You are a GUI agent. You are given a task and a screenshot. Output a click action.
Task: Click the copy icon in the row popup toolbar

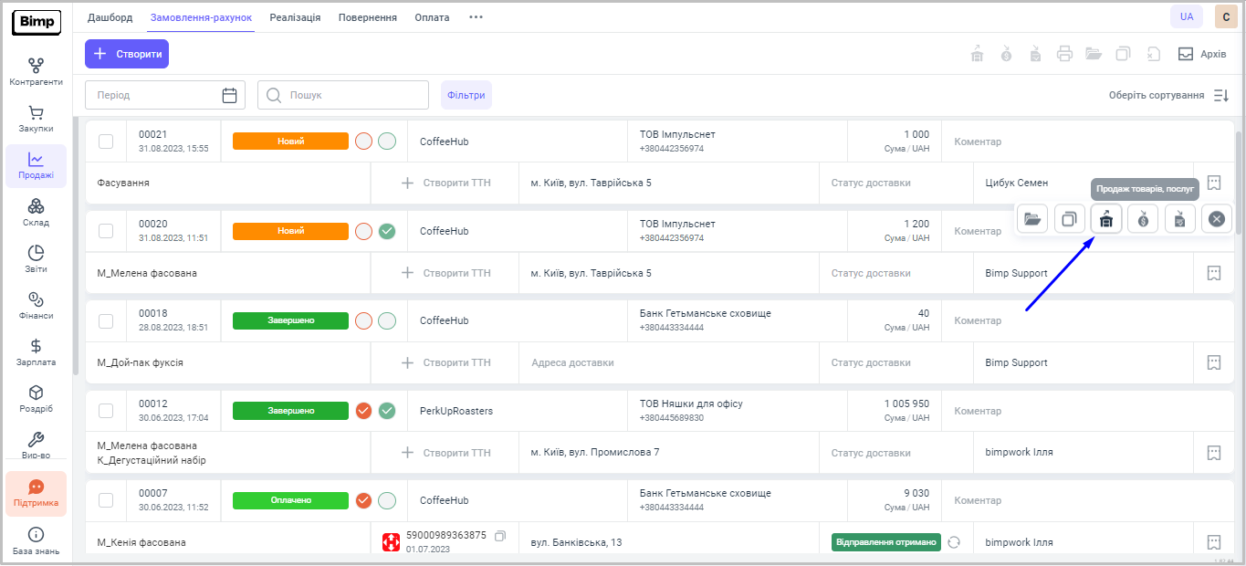[x=1069, y=219]
